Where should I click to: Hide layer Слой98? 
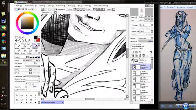tap(134, 78)
